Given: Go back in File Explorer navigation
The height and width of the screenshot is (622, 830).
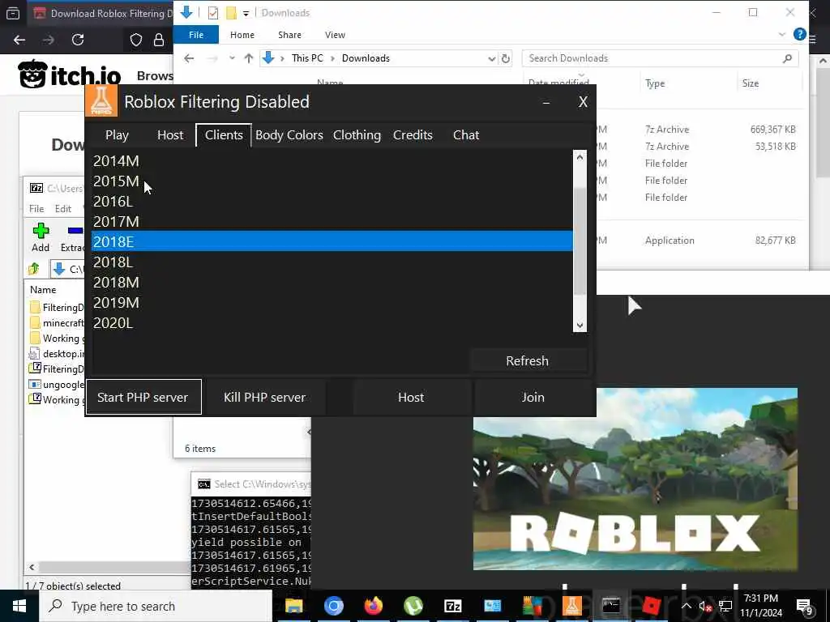Looking at the screenshot, I should [x=189, y=58].
